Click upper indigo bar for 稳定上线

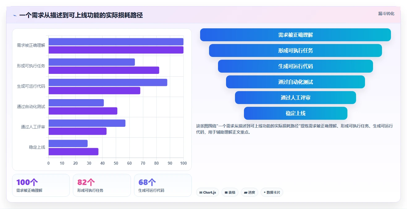tap(68, 143)
